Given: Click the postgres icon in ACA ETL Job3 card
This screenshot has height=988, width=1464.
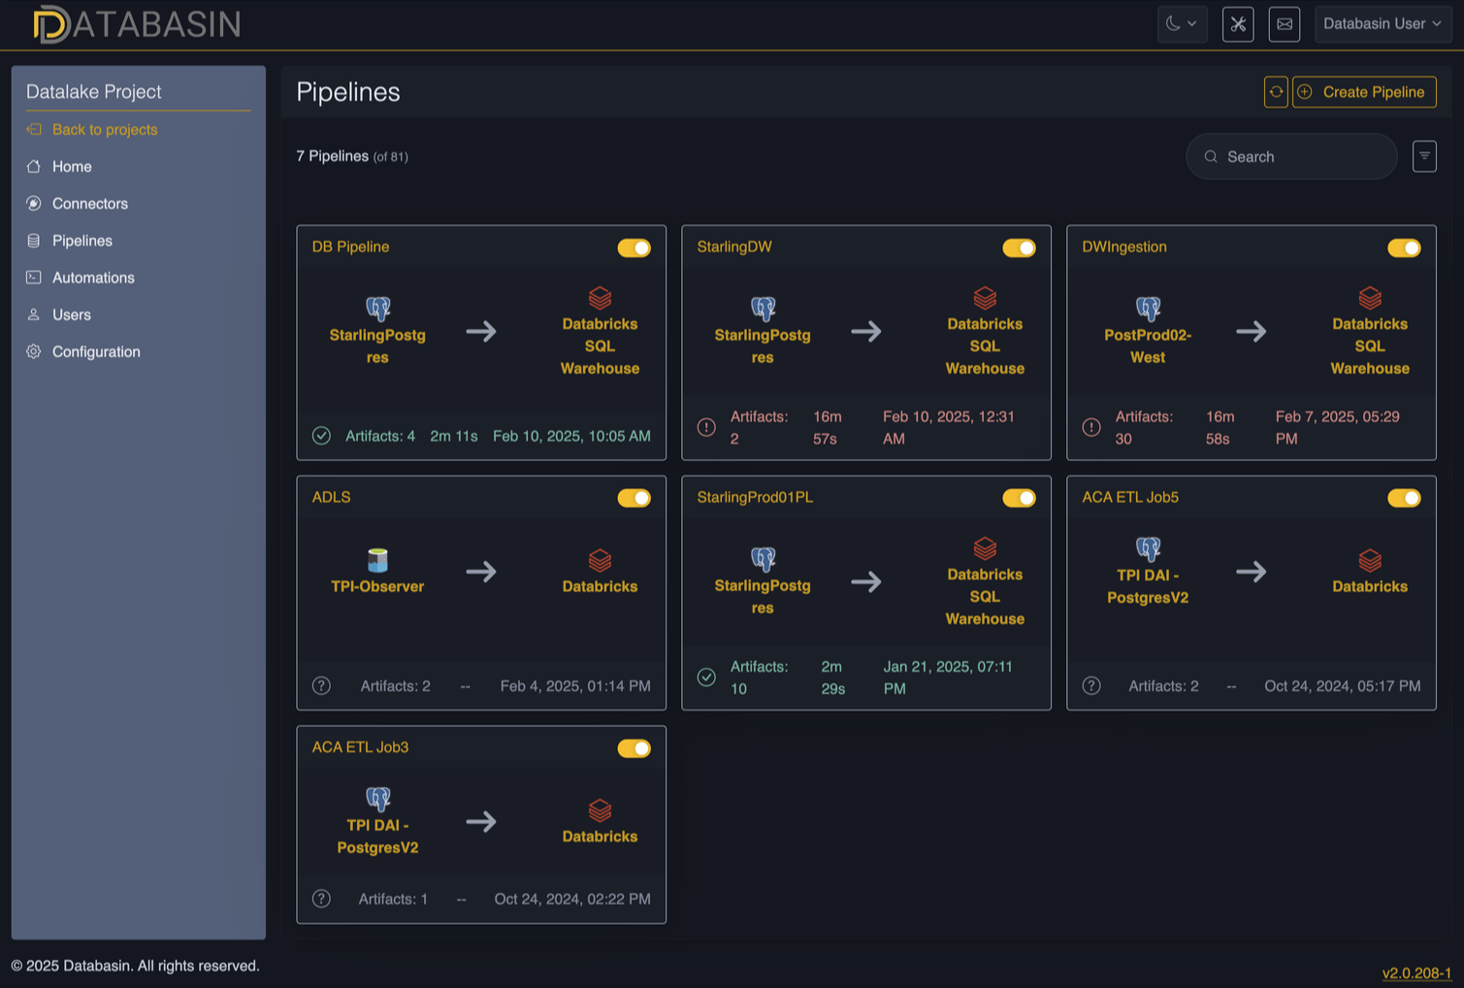Looking at the screenshot, I should tap(378, 799).
